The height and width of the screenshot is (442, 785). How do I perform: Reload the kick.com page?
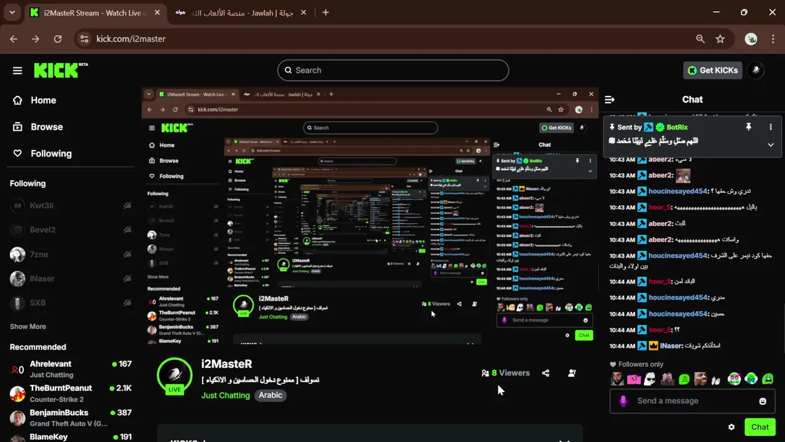58,39
